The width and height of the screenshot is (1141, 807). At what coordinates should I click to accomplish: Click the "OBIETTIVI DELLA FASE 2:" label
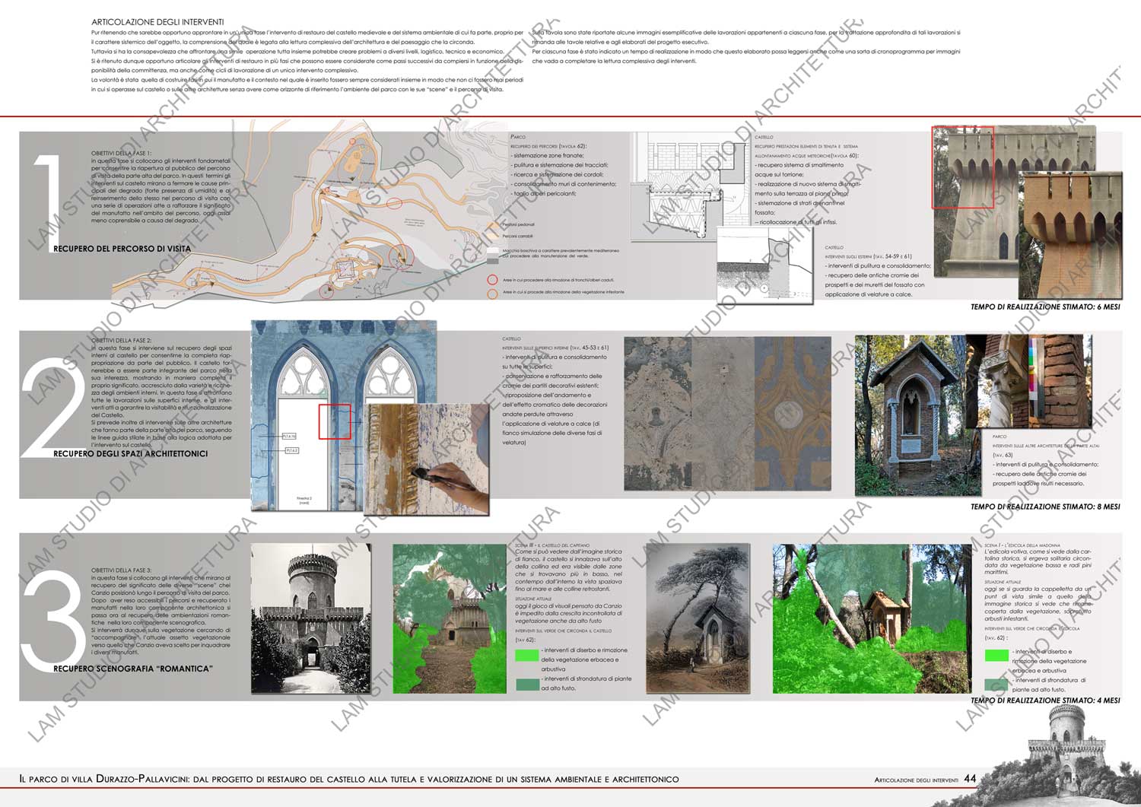(x=121, y=341)
